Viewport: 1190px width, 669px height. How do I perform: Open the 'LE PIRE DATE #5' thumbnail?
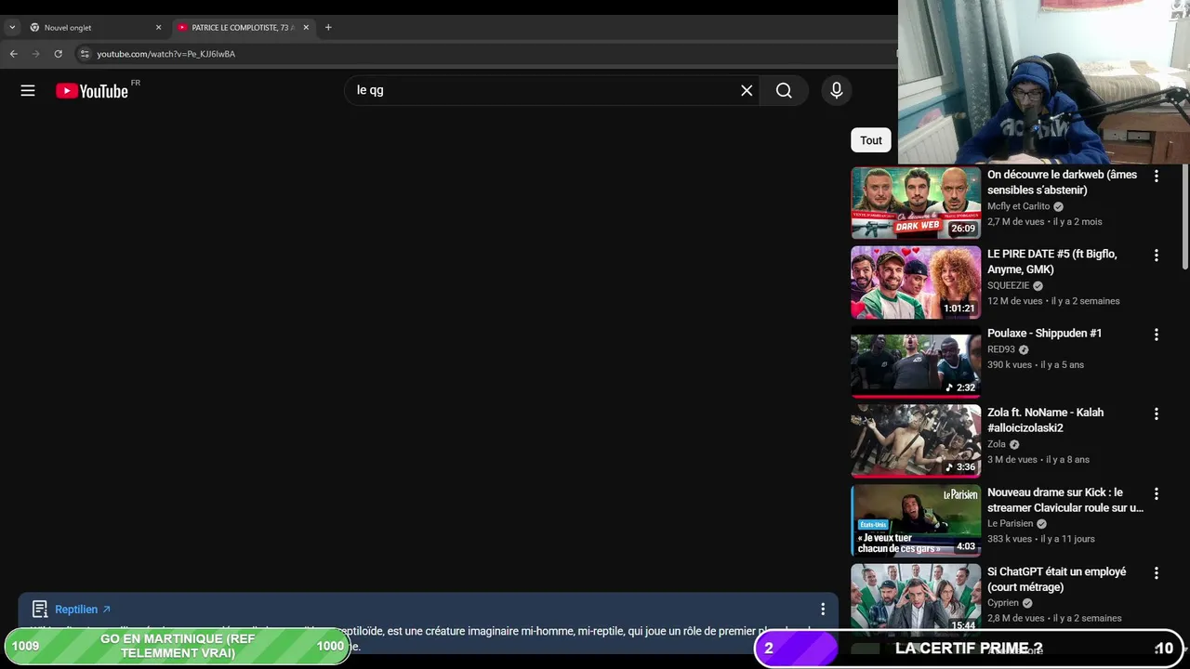pos(916,282)
